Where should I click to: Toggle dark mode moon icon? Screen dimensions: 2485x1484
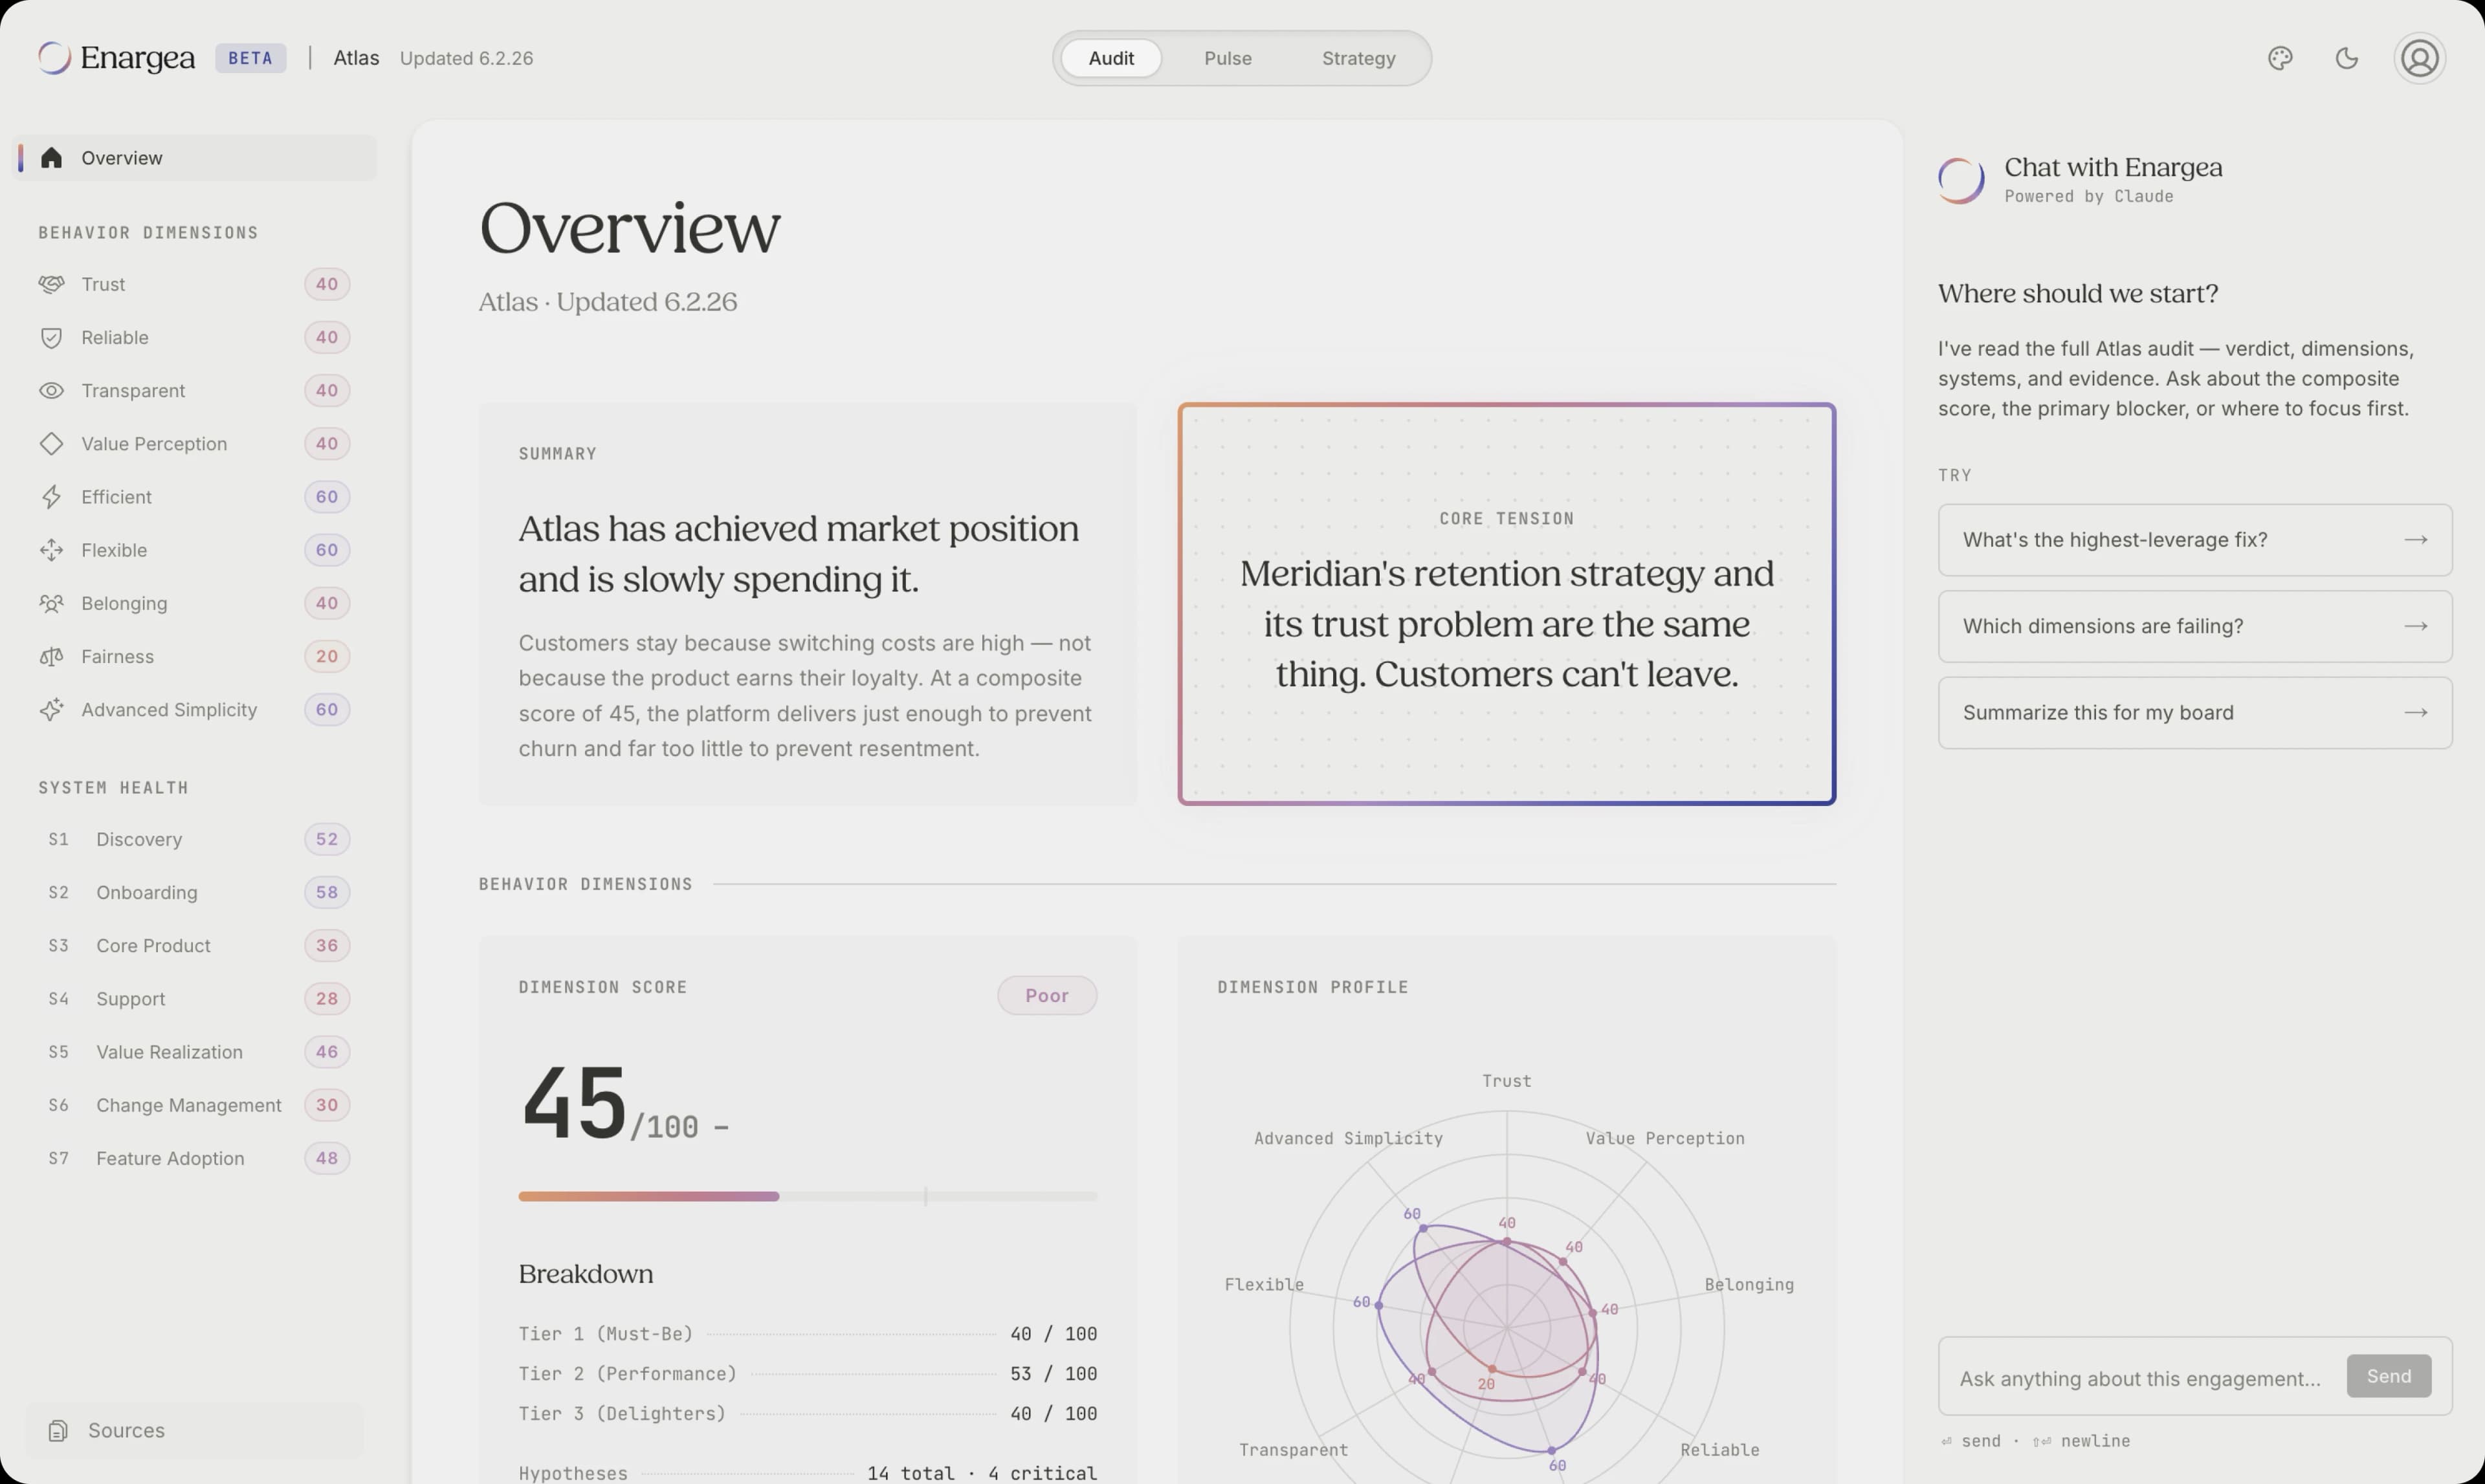pyautogui.click(x=2346, y=58)
